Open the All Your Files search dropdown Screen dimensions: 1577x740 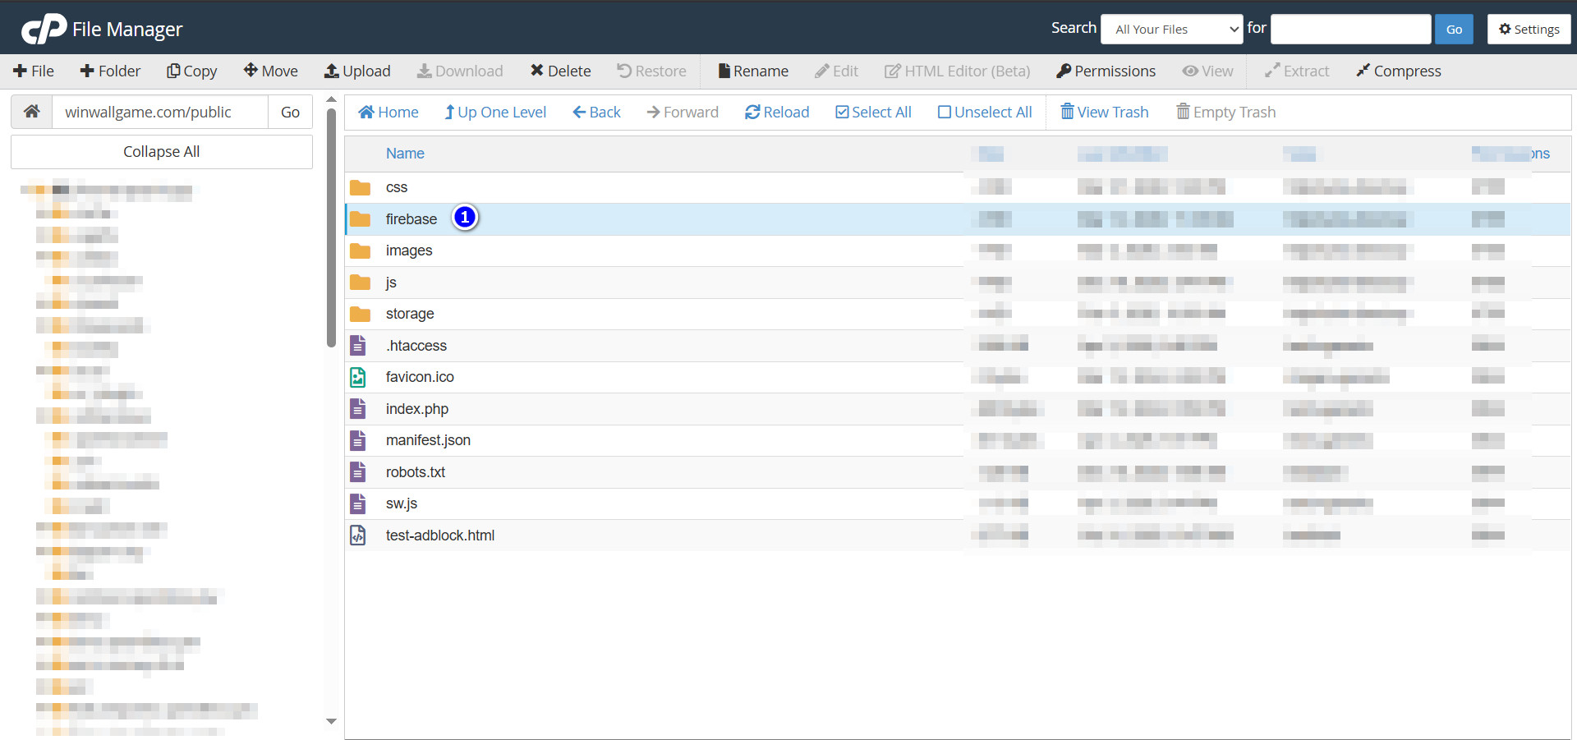pos(1171,29)
